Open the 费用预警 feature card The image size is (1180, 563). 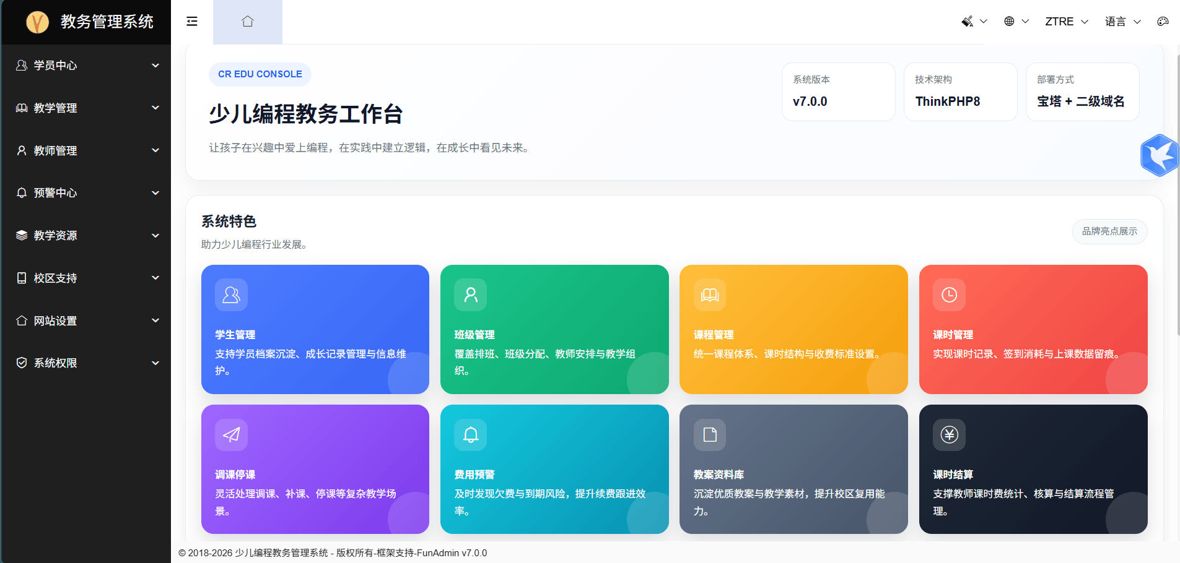pos(554,469)
